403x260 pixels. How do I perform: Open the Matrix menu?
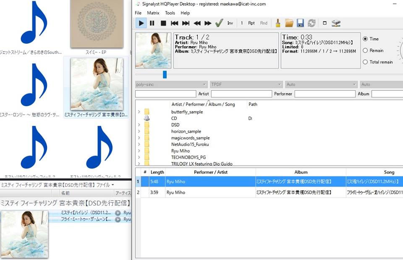coord(153,13)
